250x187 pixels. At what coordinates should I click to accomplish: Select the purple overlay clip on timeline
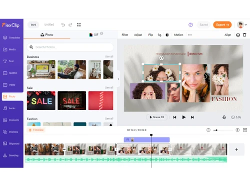click(146, 140)
